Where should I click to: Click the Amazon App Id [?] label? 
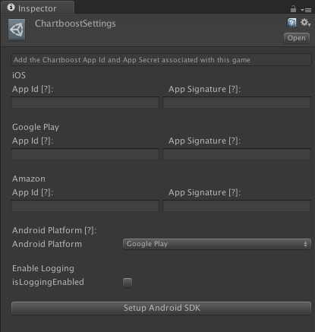tap(33, 192)
